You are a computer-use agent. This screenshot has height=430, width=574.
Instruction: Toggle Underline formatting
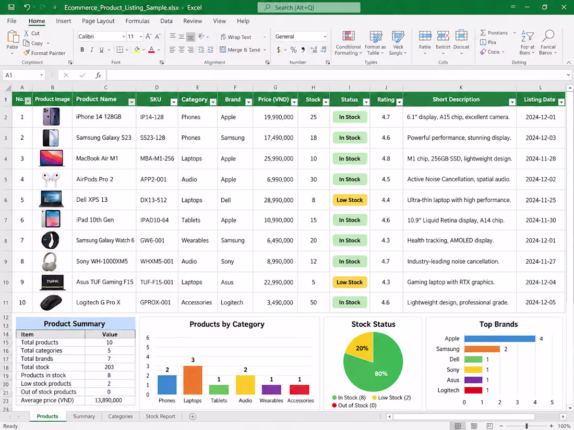(101, 50)
